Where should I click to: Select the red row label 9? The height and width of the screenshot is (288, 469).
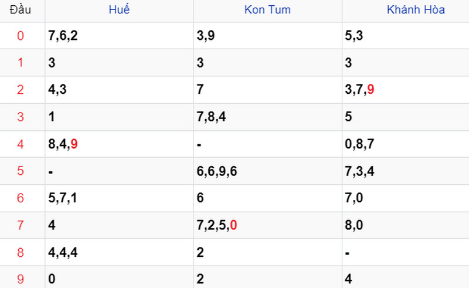coord(21,279)
